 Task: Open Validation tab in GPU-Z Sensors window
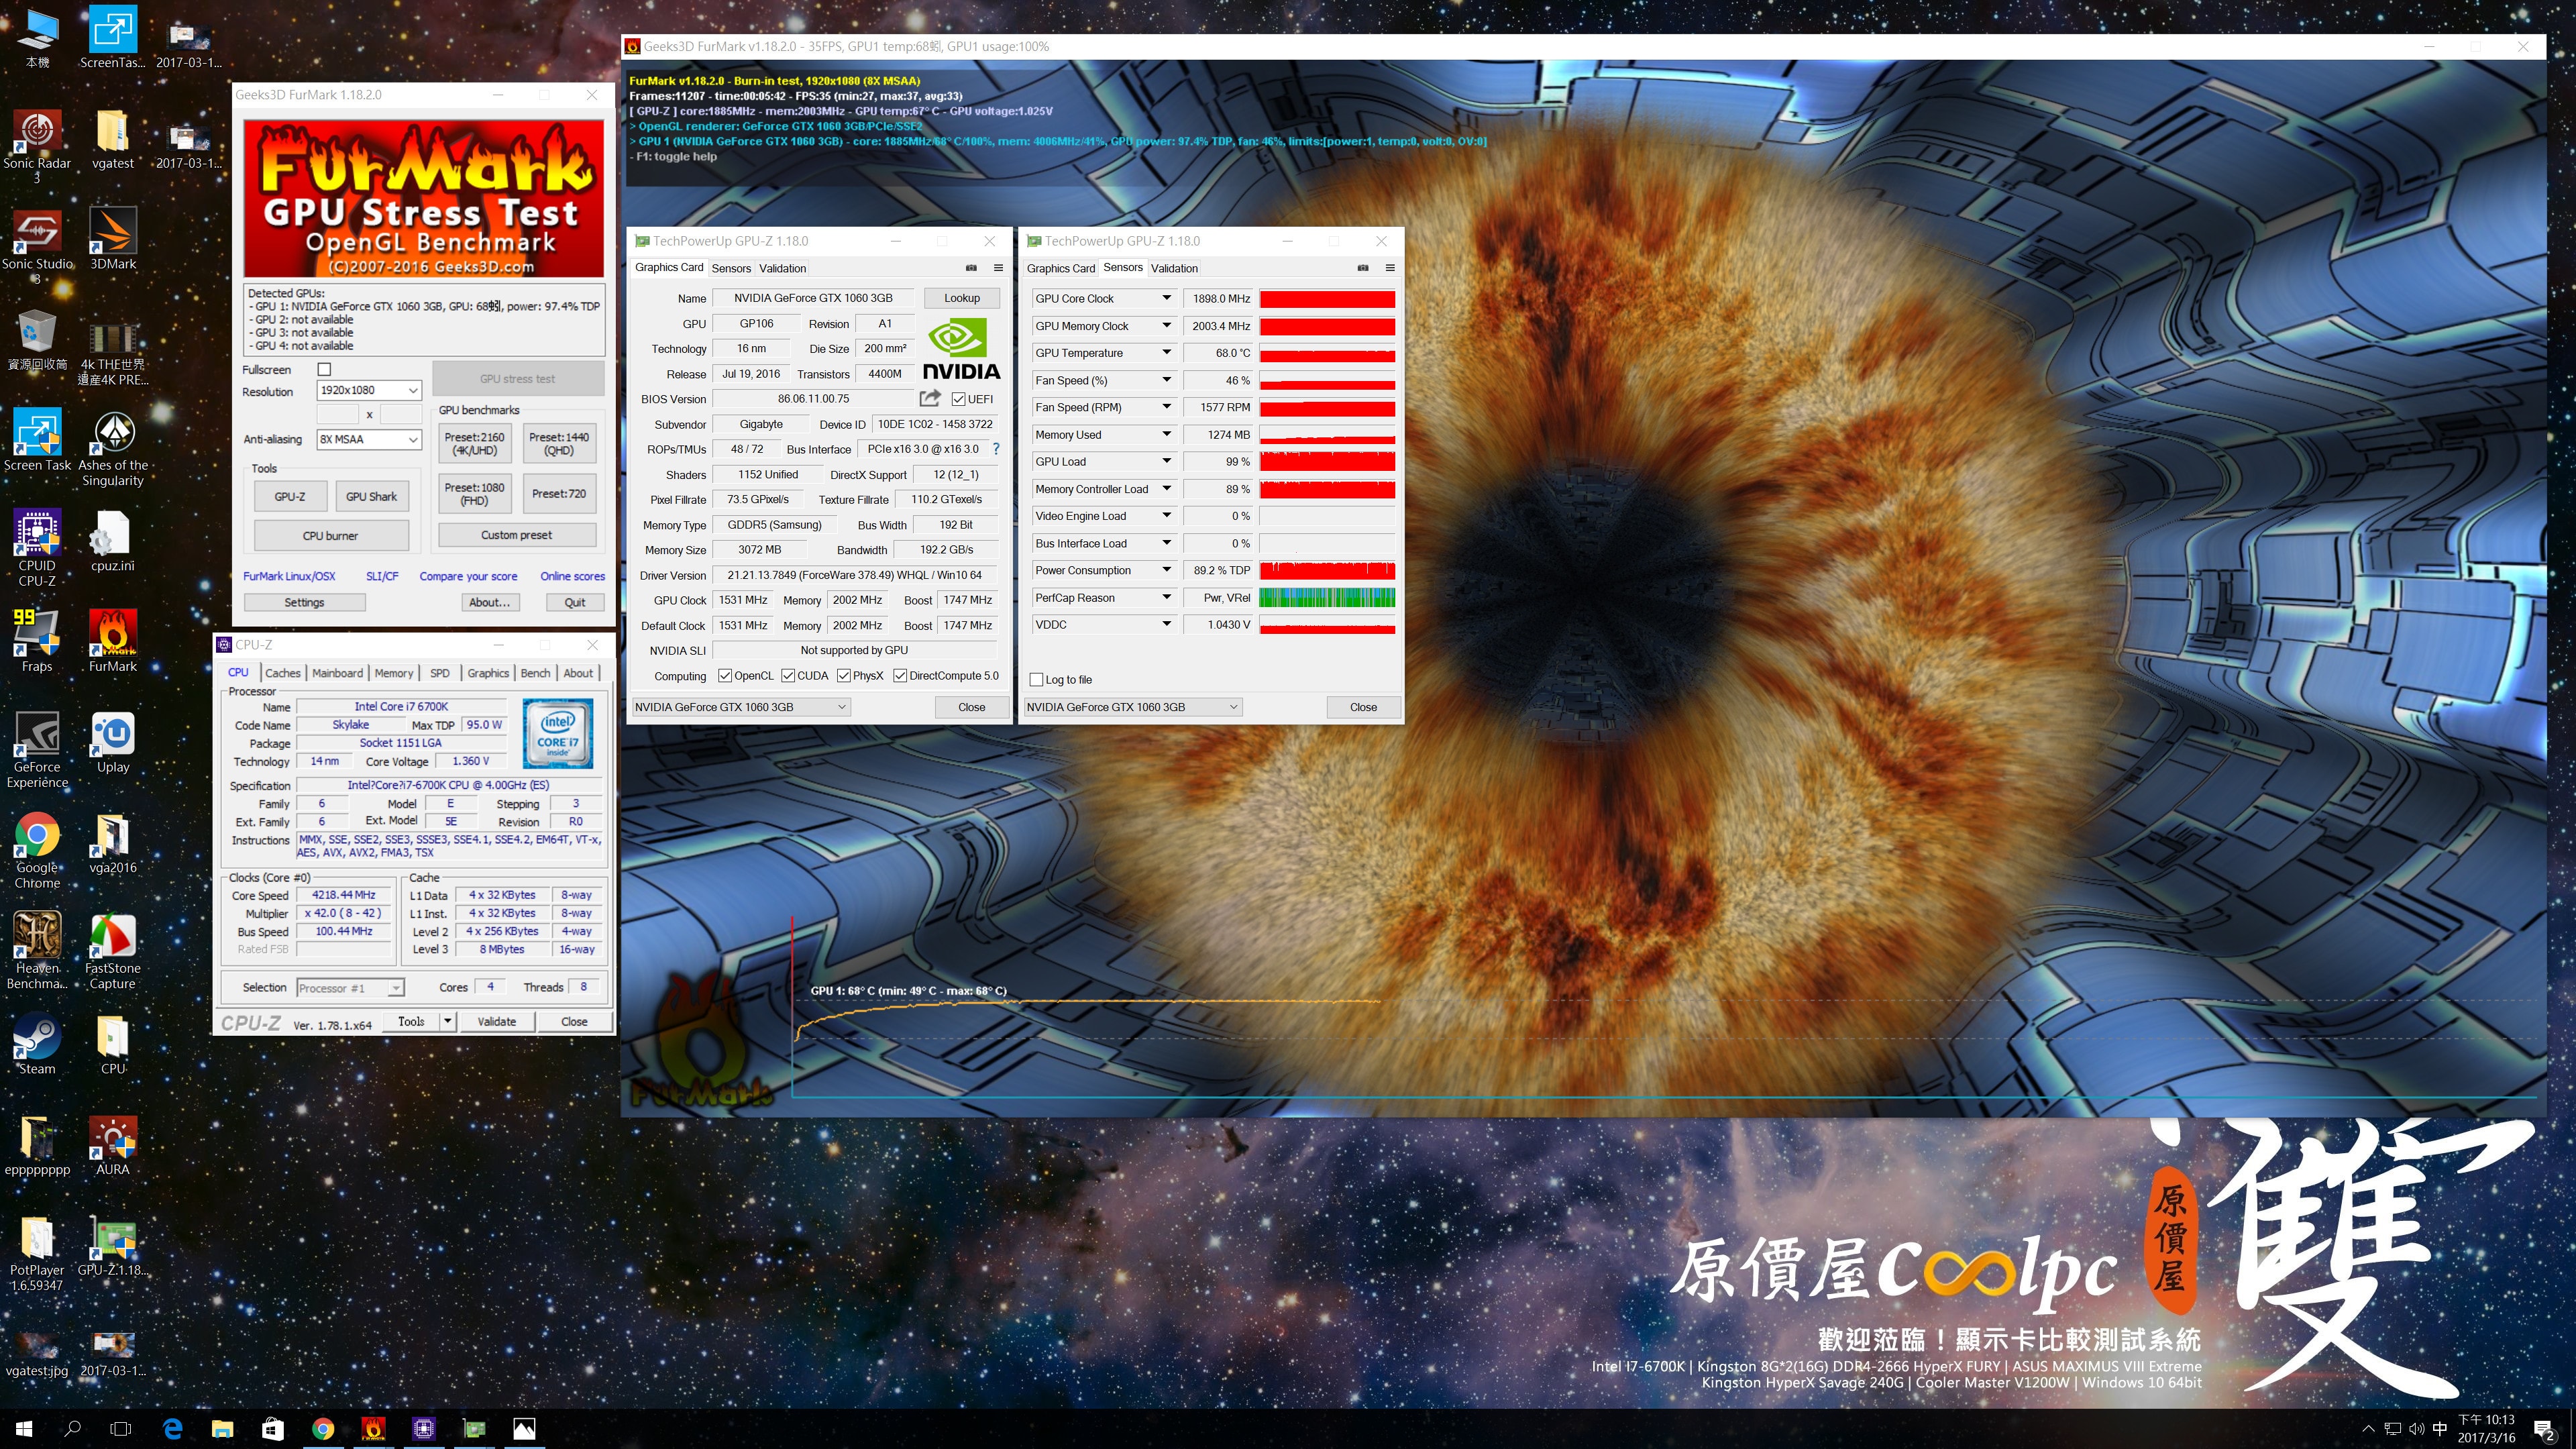click(1174, 268)
